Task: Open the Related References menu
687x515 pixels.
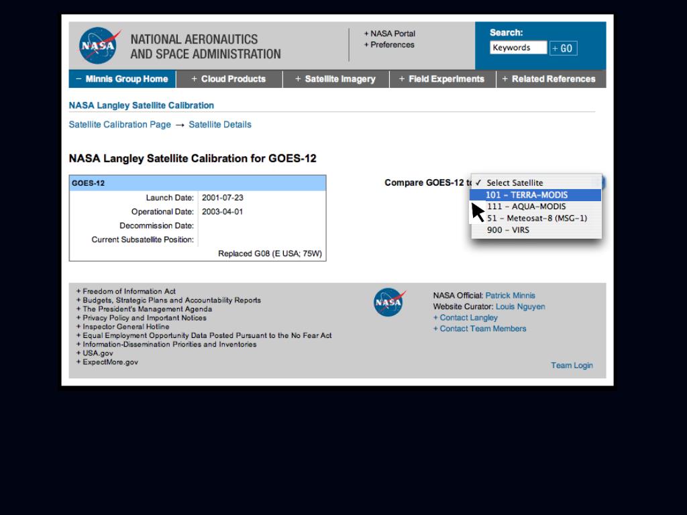Action: pyautogui.click(x=551, y=79)
